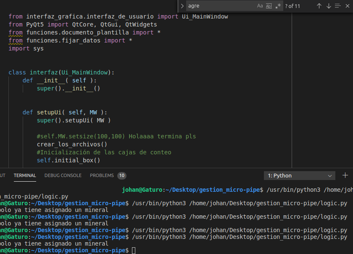Go to previous match with up arrow
The width and height of the screenshot is (353, 254).
tap(319, 6)
